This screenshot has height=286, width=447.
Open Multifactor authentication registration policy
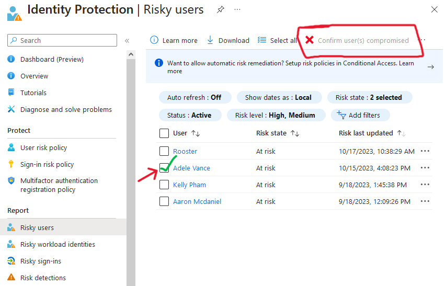click(59, 185)
